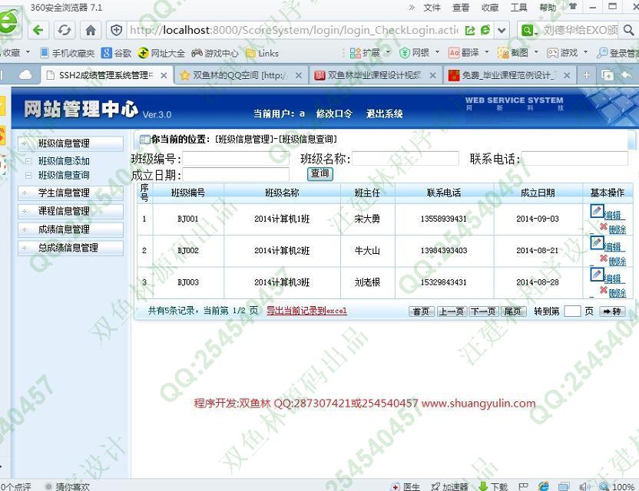
Task: Expand the 游戏 toolbar dropdown arrow
Action: (585, 52)
